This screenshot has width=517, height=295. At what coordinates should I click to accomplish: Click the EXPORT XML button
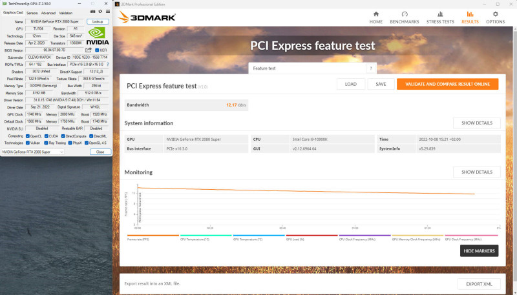click(x=479, y=284)
